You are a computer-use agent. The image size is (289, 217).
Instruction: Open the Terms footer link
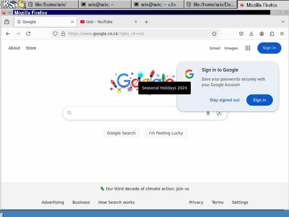tap(218, 202)
